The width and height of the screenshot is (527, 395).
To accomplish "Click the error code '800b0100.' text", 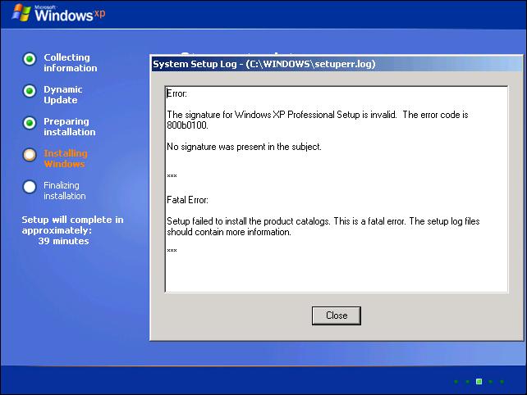I will (187, 125).
